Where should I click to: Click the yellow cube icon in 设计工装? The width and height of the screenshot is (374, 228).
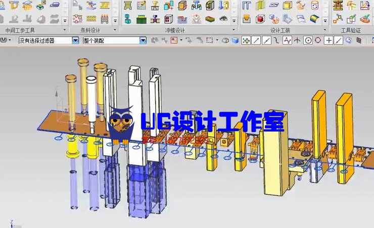point(288,5)
